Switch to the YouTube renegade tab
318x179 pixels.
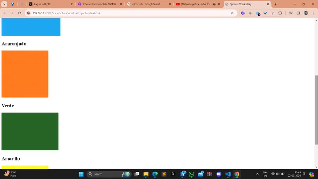[198, 4]
